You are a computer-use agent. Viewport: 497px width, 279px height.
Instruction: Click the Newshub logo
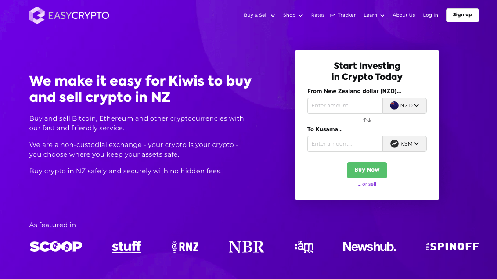(x=369, y=246)
